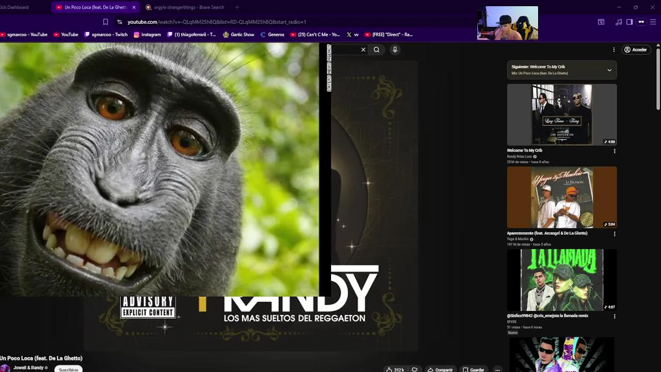Collapse the Siguiente mix playlist panel
Image resolution: width=661 pixels, height=372 pixels.
point(609,70)
